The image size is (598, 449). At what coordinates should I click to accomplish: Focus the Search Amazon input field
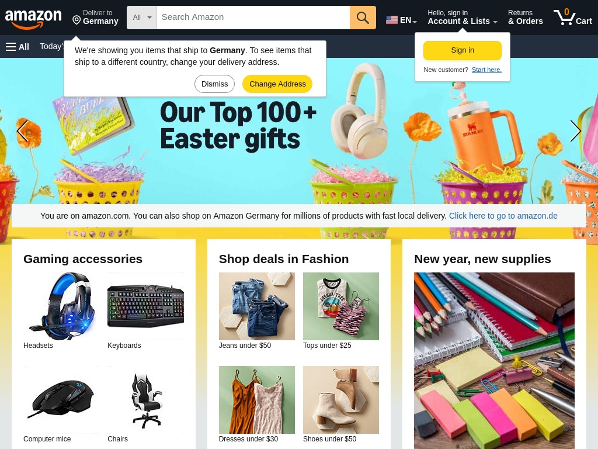pos(253,18)
